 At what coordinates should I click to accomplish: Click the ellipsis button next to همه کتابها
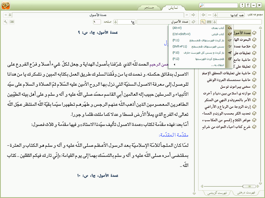210,15
